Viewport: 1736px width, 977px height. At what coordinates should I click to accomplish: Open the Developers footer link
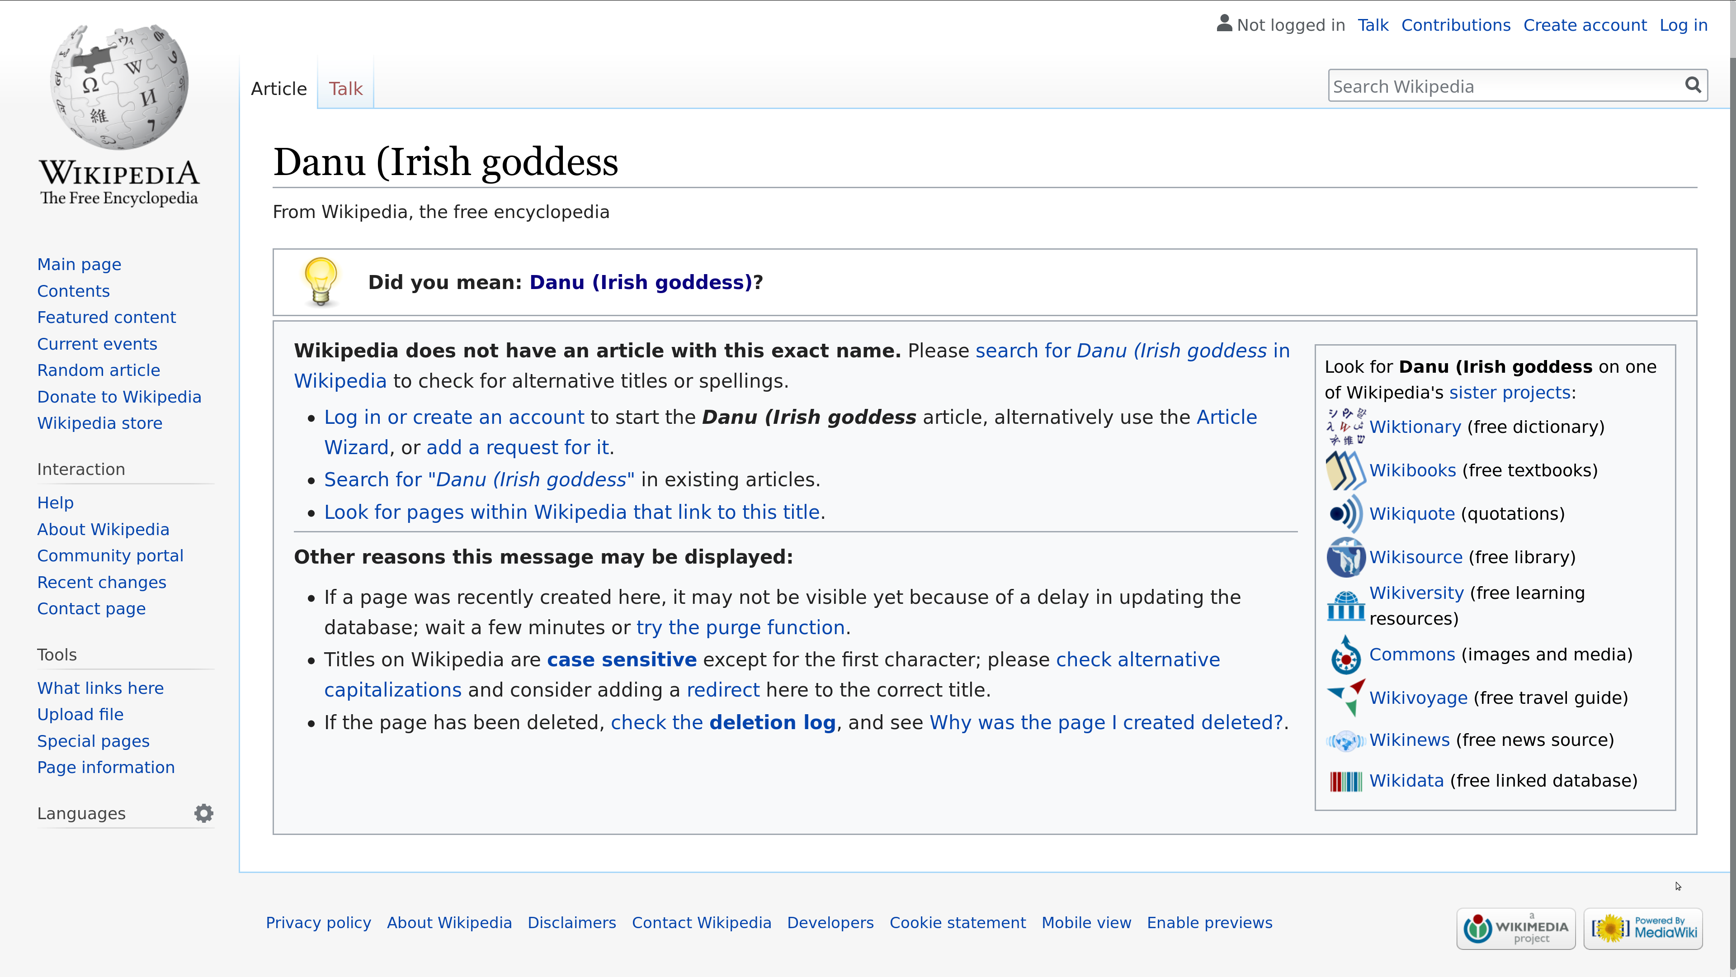[x=830, y=922]
